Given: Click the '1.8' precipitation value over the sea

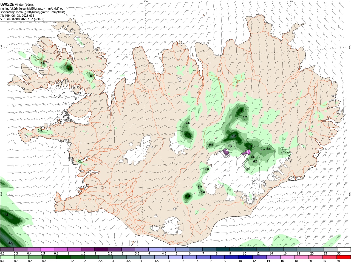Looking at the screenshot, I should (7, 215).
